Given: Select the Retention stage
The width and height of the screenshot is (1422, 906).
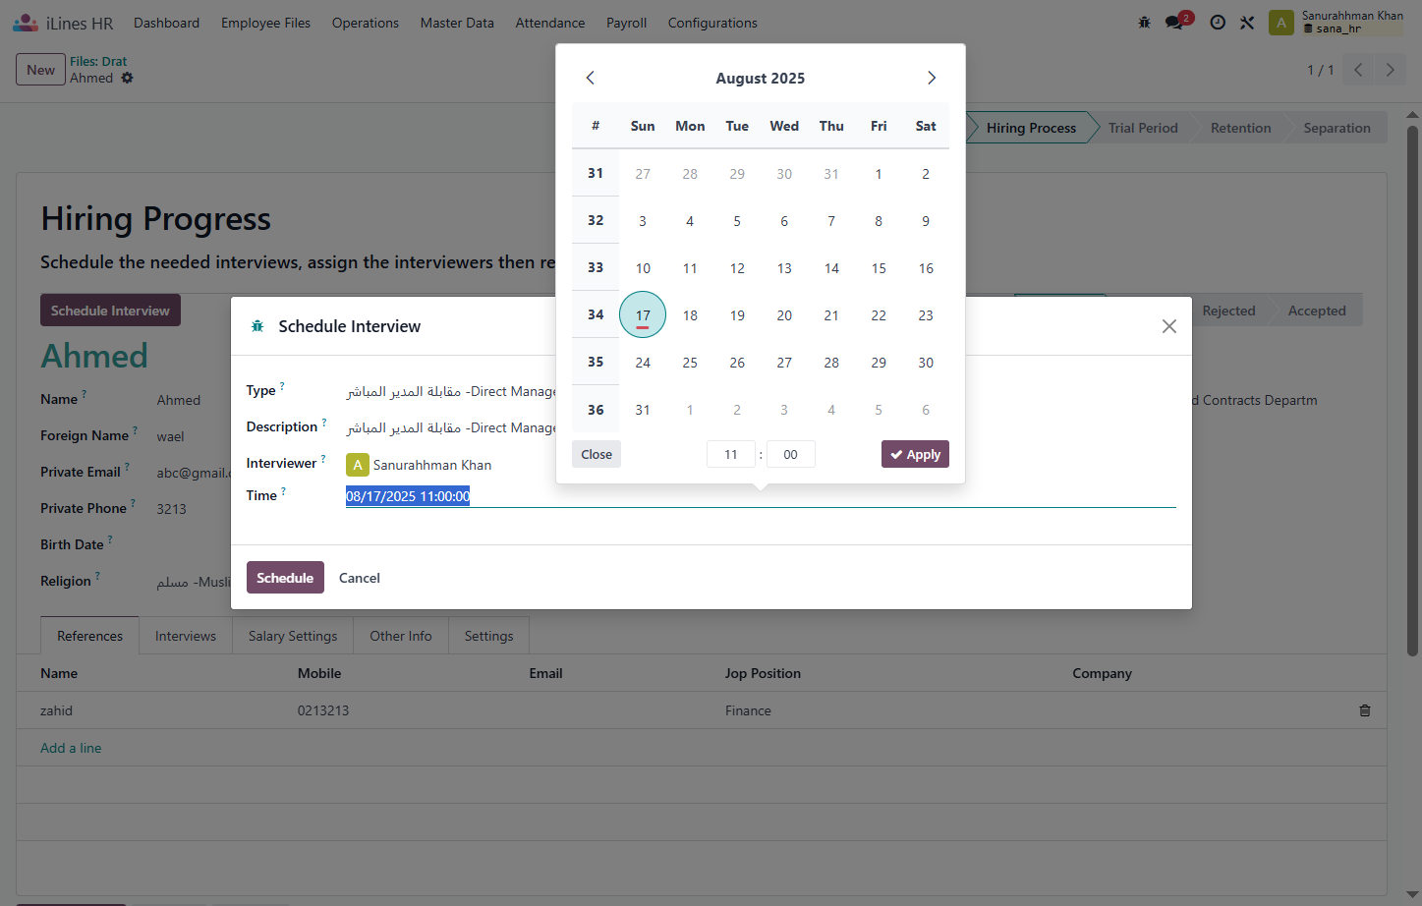Looking at the screenshot, I should pos(1241,128).
